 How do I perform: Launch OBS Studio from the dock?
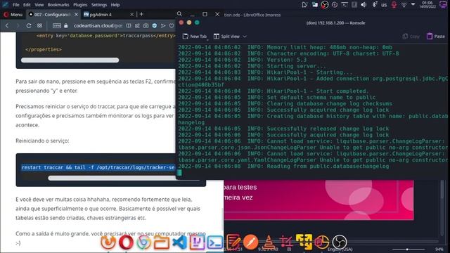(340, 242)
